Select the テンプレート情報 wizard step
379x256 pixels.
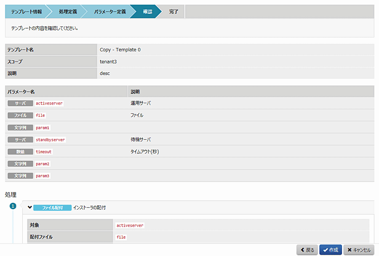[x=26, y=12]
